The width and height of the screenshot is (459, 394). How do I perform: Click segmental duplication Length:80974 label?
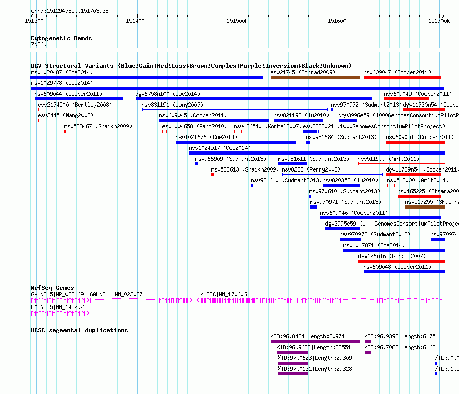(308, 336)
